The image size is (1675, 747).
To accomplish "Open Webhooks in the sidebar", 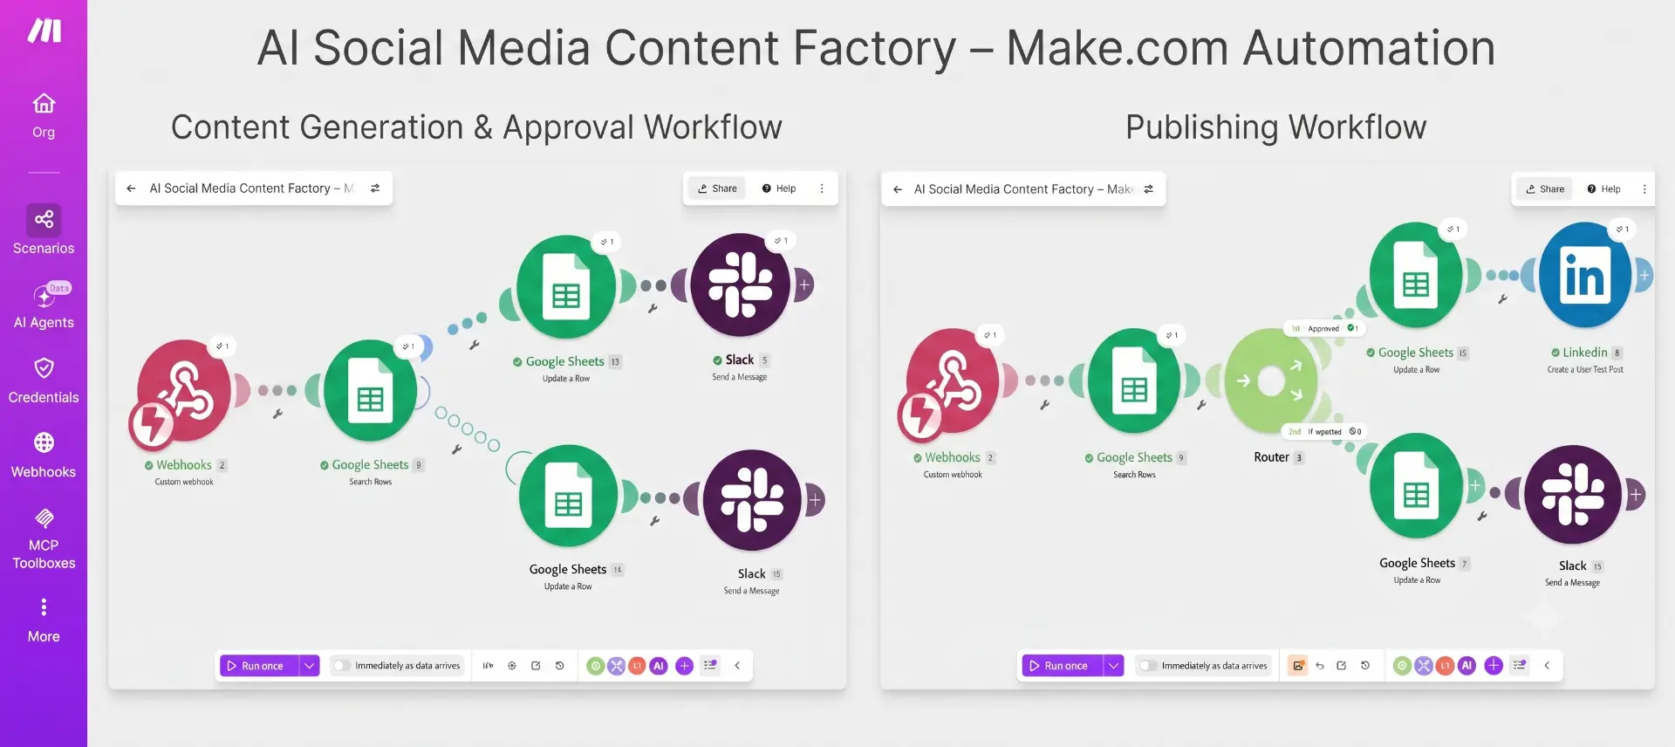I will 44,455.
